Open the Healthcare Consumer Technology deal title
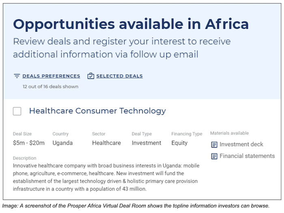Screen dimensions: 284x213 (97, 111)
